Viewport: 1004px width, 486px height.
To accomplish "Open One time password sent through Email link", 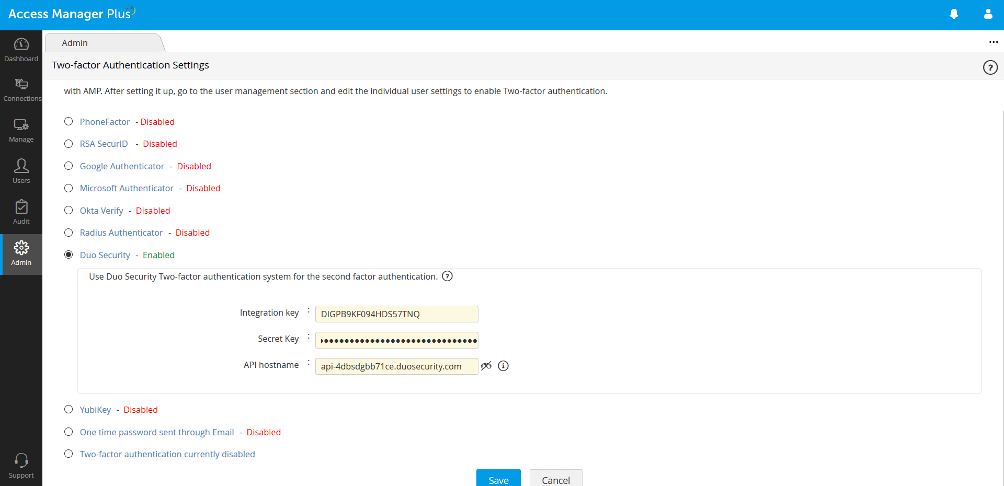I will (157, 432).
